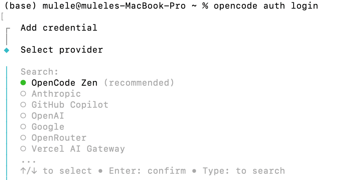Select the Google radio circle
This screenshot has height=180, width=357.
click(23, 127)
